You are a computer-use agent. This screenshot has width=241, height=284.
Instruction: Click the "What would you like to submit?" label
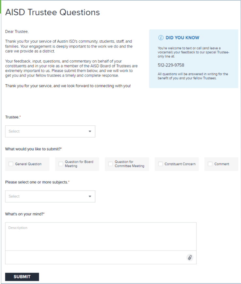point(33,149)
